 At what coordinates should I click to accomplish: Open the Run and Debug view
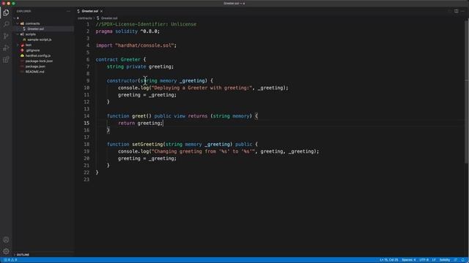[x=6, y=47]
